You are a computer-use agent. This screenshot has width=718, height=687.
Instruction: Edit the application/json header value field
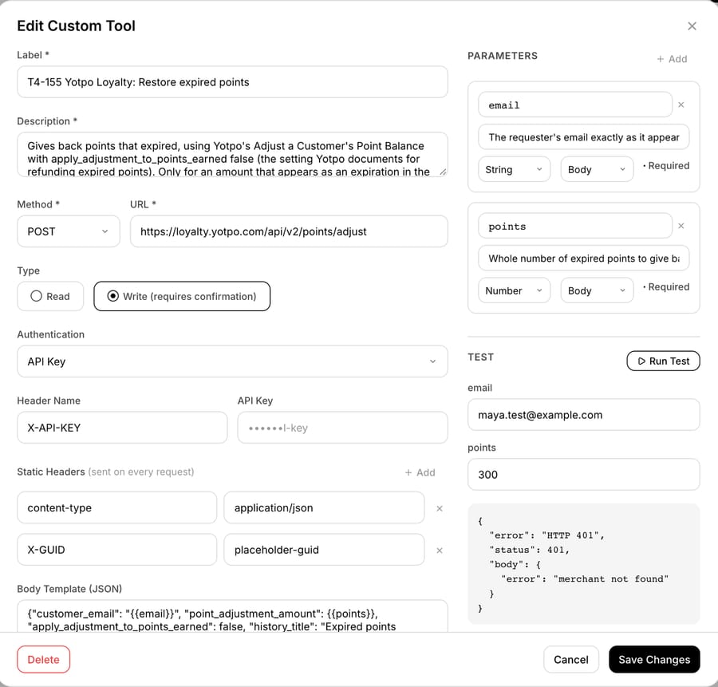point(324,507)
